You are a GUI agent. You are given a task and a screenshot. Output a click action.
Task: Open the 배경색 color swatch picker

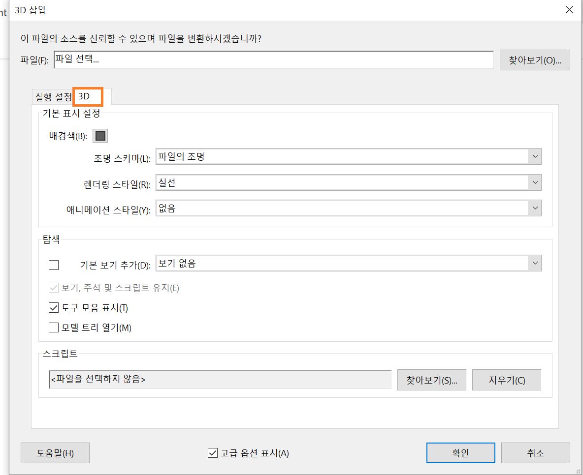coord(100,135)
